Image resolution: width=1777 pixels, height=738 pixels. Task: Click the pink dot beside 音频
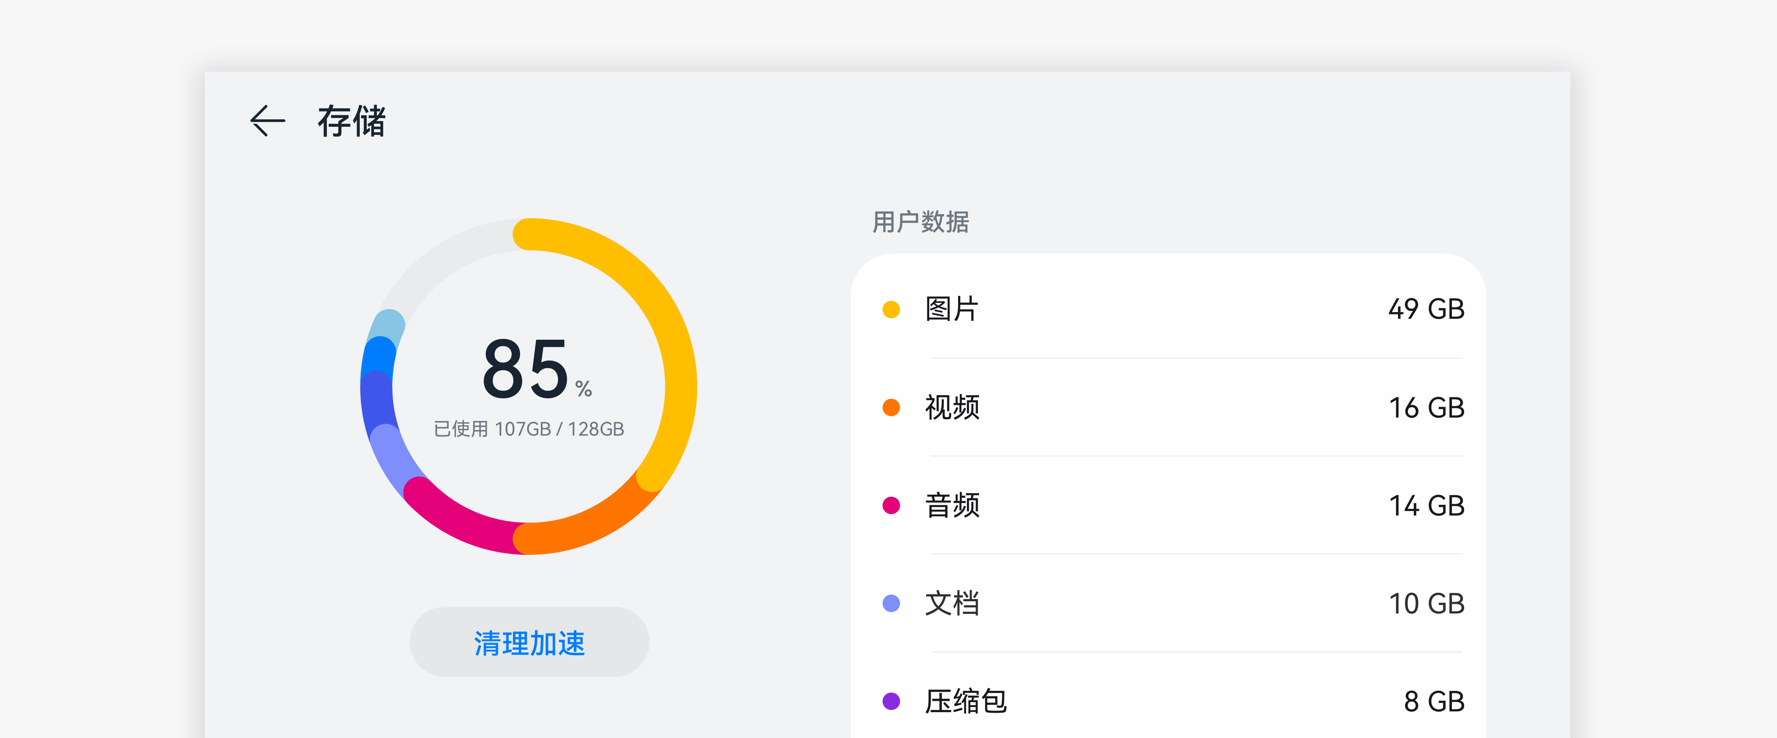click(x=891, y=506)
